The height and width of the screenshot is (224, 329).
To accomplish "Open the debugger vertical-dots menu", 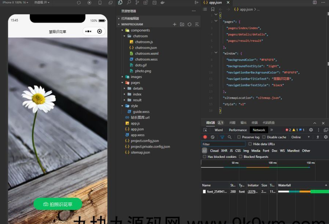I will tap(319, 130).
